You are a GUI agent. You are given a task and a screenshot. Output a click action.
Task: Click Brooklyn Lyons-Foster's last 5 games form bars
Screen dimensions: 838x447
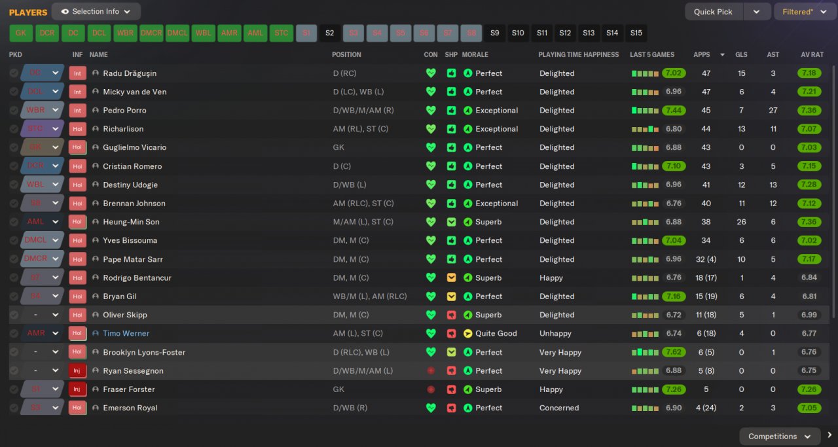coord(645,352)
